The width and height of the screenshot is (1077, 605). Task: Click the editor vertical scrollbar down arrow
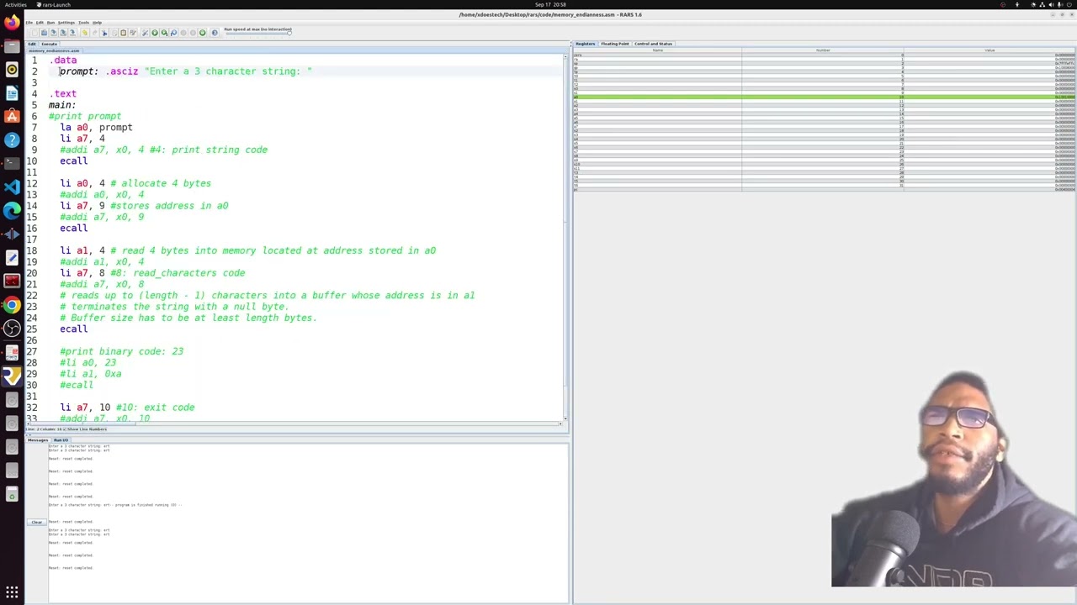pos(565,418)
